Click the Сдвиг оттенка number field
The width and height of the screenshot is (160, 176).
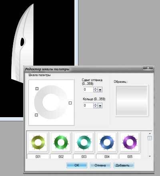pyautogui.click(x=88, y=90)
